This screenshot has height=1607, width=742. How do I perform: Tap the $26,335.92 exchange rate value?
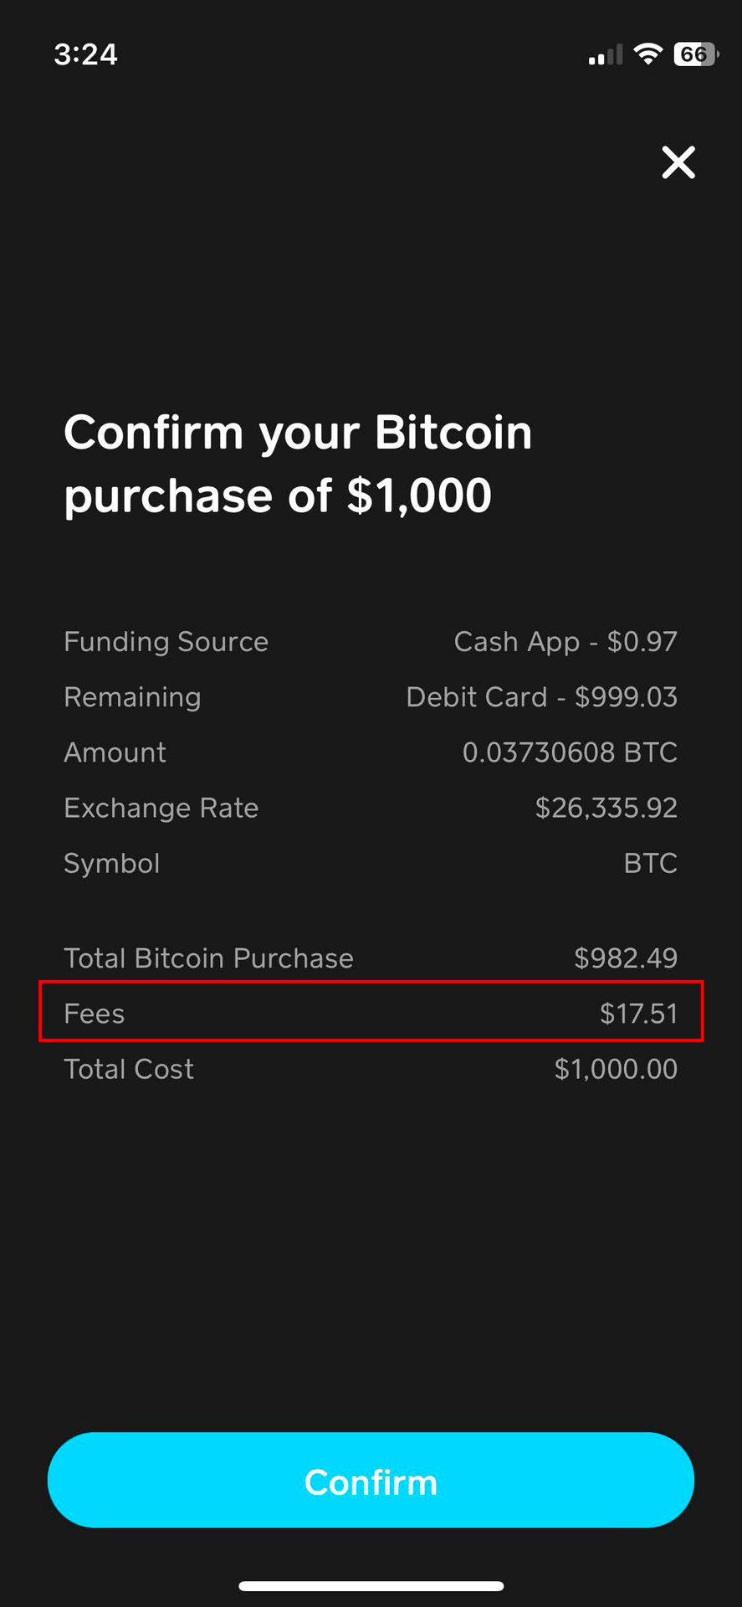point(606,808)
